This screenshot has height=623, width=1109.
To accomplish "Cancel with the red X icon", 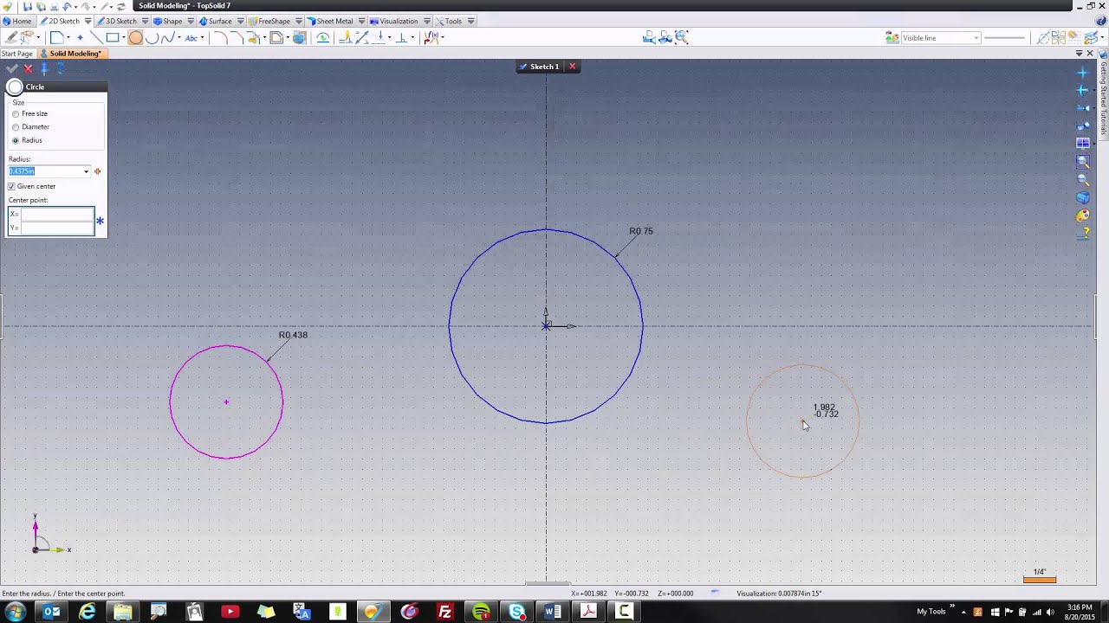I will coord(29,68).
